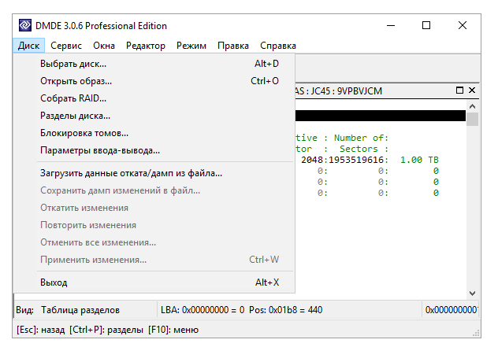This screenshot has height=347, width=498.
Task: Open the Правка menu
Action: point(233,46)
